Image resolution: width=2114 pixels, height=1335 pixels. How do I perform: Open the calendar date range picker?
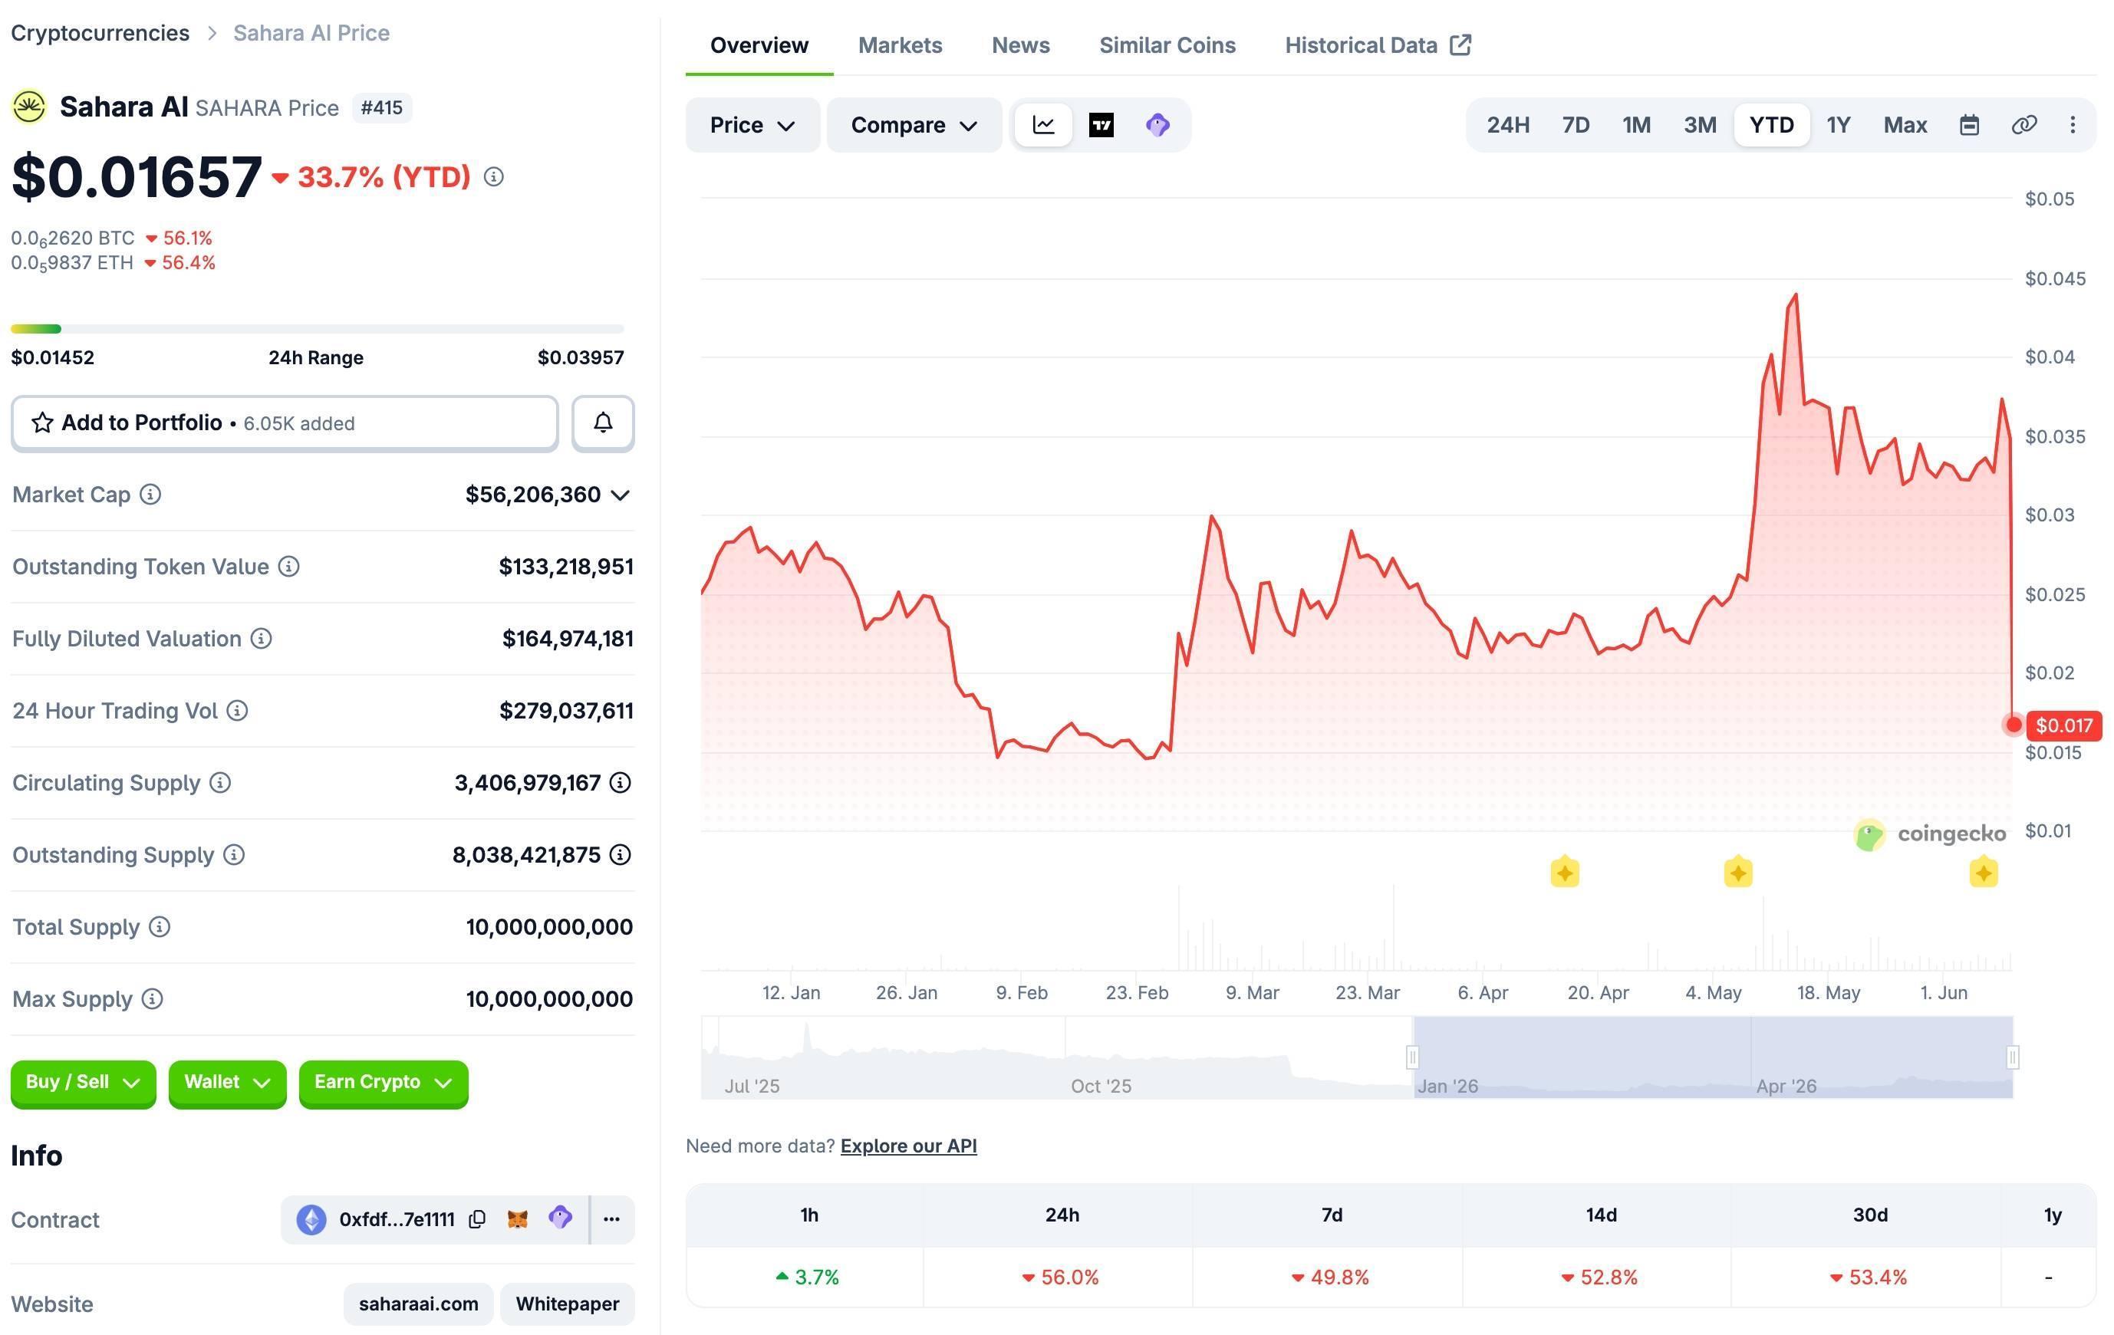point(1969,125)
